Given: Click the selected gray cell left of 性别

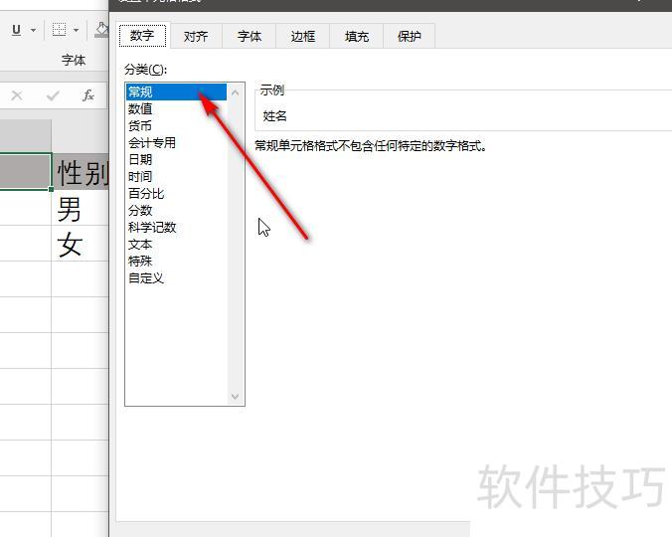Looking at the screenshot, I should click(x=26, y=171).
